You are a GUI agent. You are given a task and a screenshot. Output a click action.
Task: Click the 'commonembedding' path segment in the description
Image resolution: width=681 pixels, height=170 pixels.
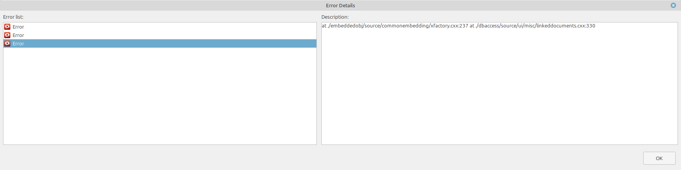405,26
